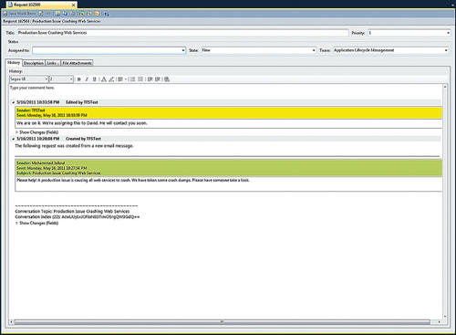Toggle underline formatting in history editor
This screenshot has height=335, width=456.
coord(95,79)
